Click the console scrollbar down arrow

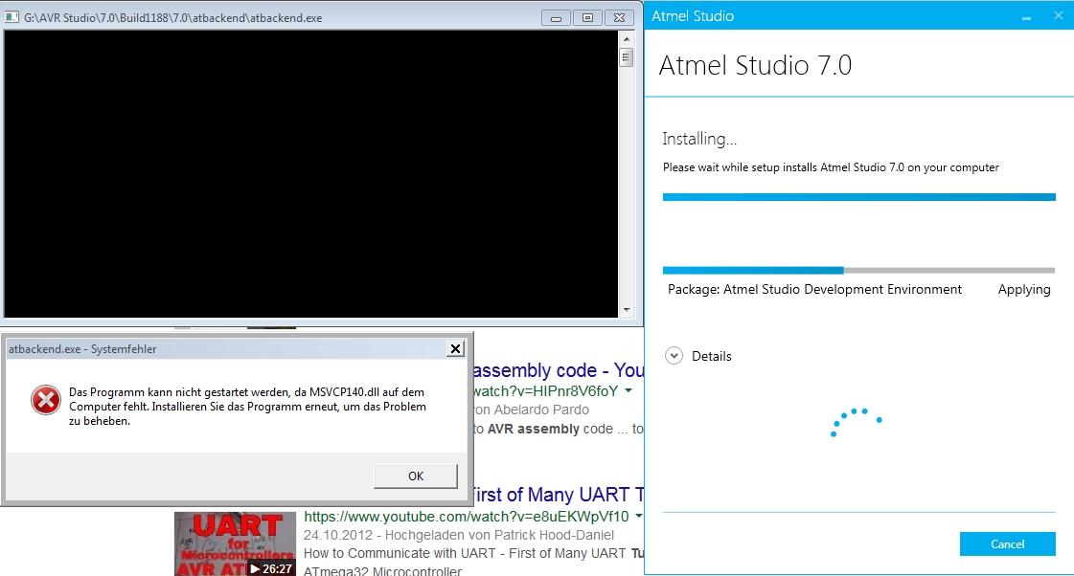626,311
